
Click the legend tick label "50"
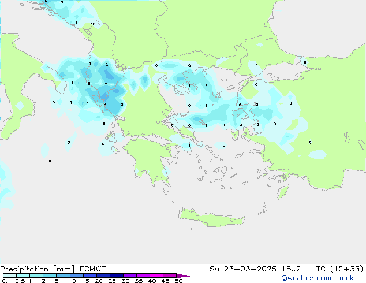[x=178, y=281]
